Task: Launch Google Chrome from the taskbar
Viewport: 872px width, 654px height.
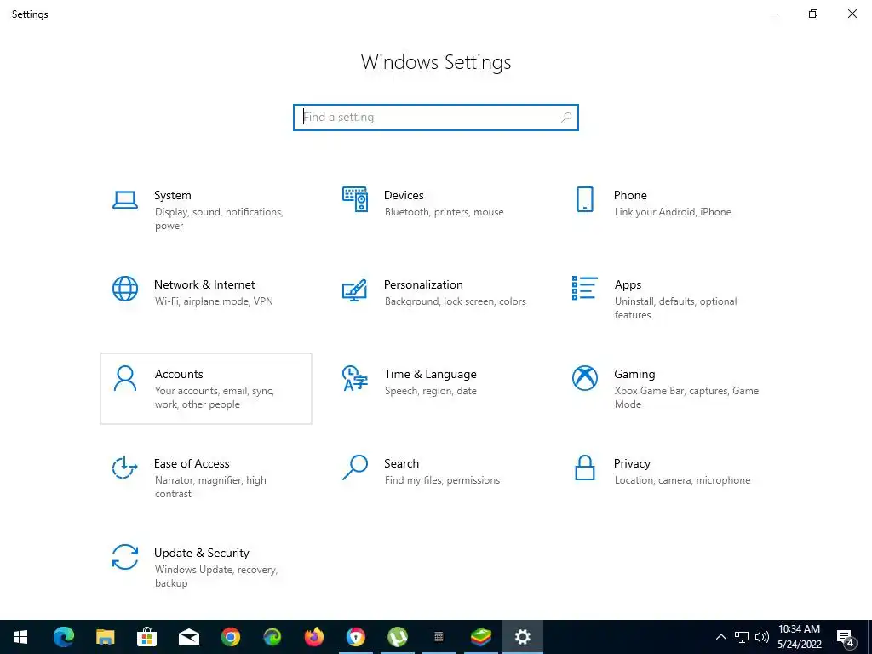Action: click(230, 637)
